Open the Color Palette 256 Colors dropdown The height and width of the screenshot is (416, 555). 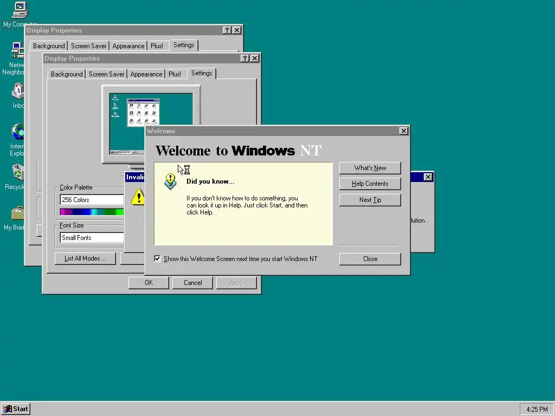coord(92,199)
